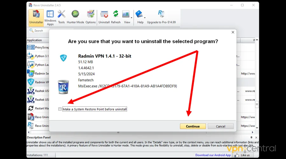The width and height of the screenshot is (286, 159).
Task: Click the 1.4.4642.1 version text
Action: click(x=86, y=68)
